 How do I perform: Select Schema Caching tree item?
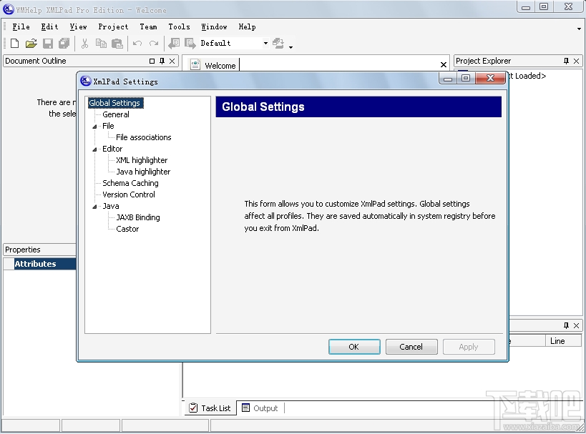pos(130,183)
